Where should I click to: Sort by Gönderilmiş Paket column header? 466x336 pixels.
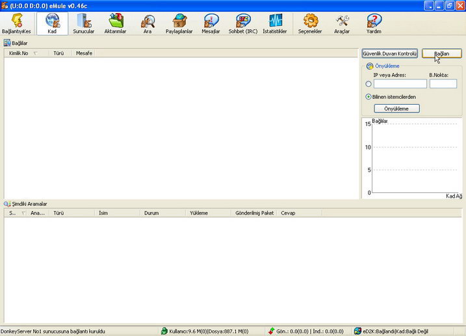[x=254, y=213]
